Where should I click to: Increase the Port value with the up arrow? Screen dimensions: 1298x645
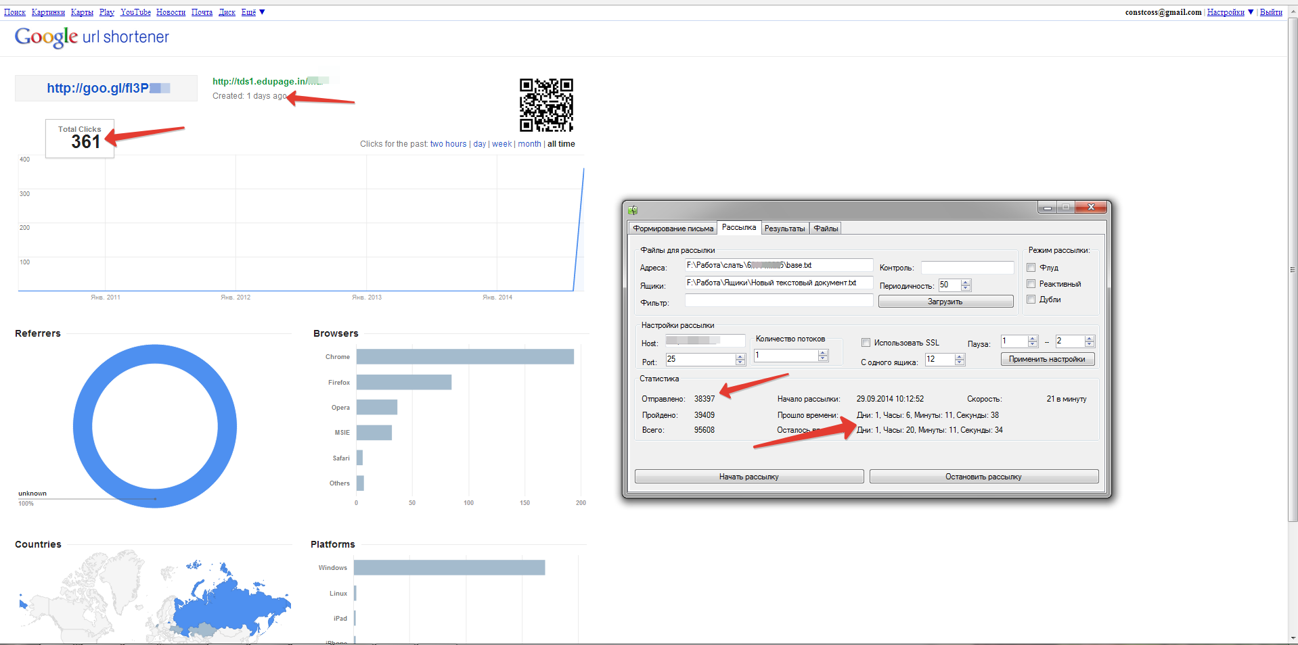[x=740, y=356]
